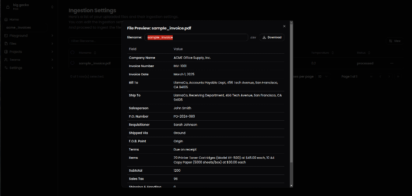Click the Sarah Johnson requisitioner value
Image resolution: width=412 pixels, height=196 pixels.
coord(185,125)
